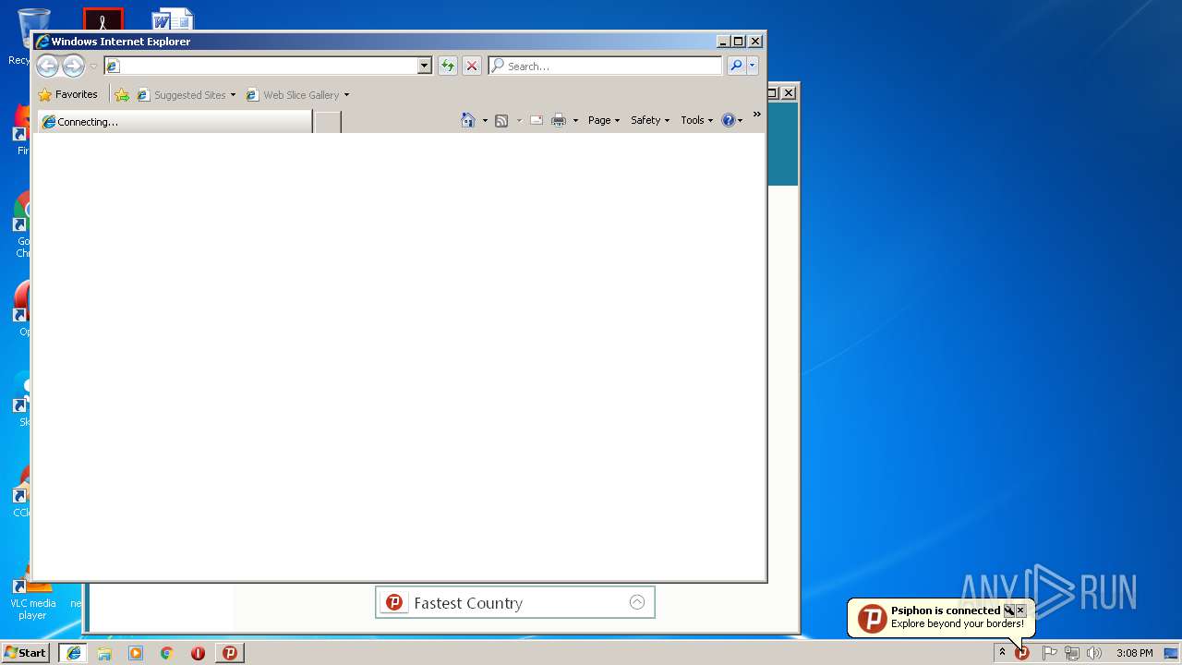Open Windows Explorer folder from taskbar
Image resolution: width=1182 pixels, height=665 pixels.
[x=104, y=653]
